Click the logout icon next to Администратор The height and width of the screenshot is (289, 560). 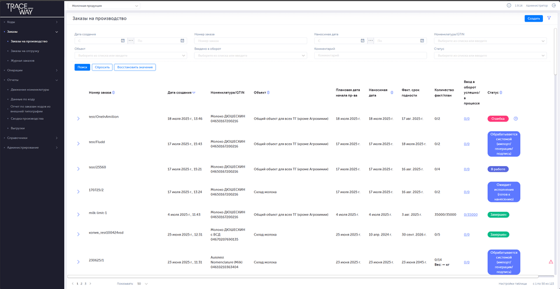point(553,6)
